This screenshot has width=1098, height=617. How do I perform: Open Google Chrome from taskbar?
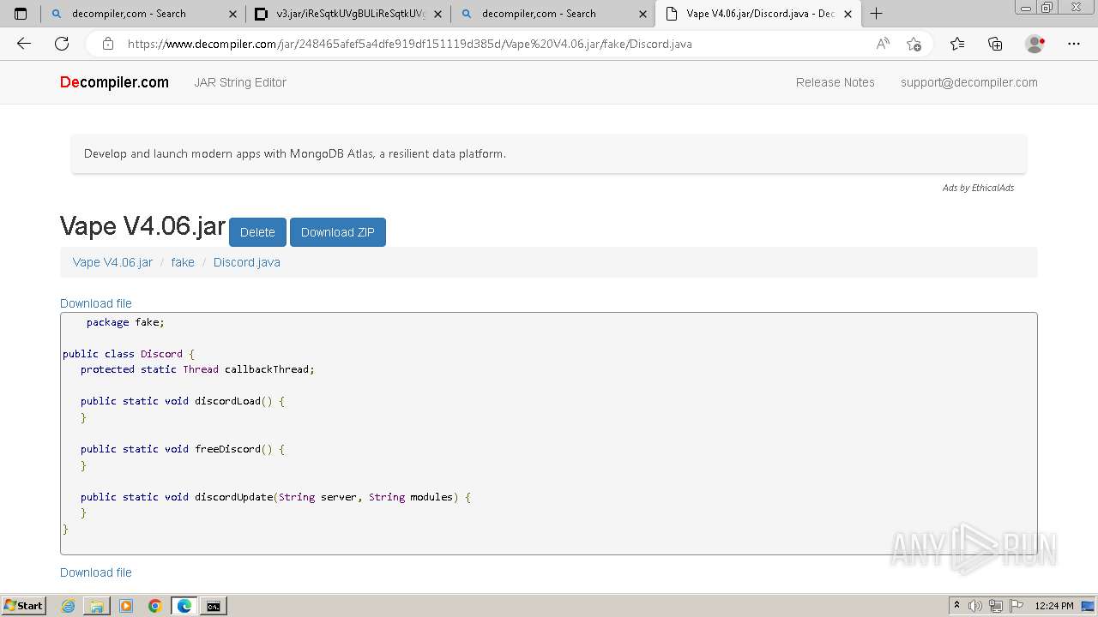tap(155, 606)
